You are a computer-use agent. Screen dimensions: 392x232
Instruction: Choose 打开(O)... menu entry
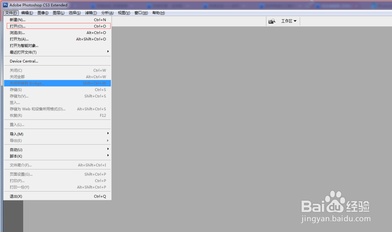[x=58, y=26]
